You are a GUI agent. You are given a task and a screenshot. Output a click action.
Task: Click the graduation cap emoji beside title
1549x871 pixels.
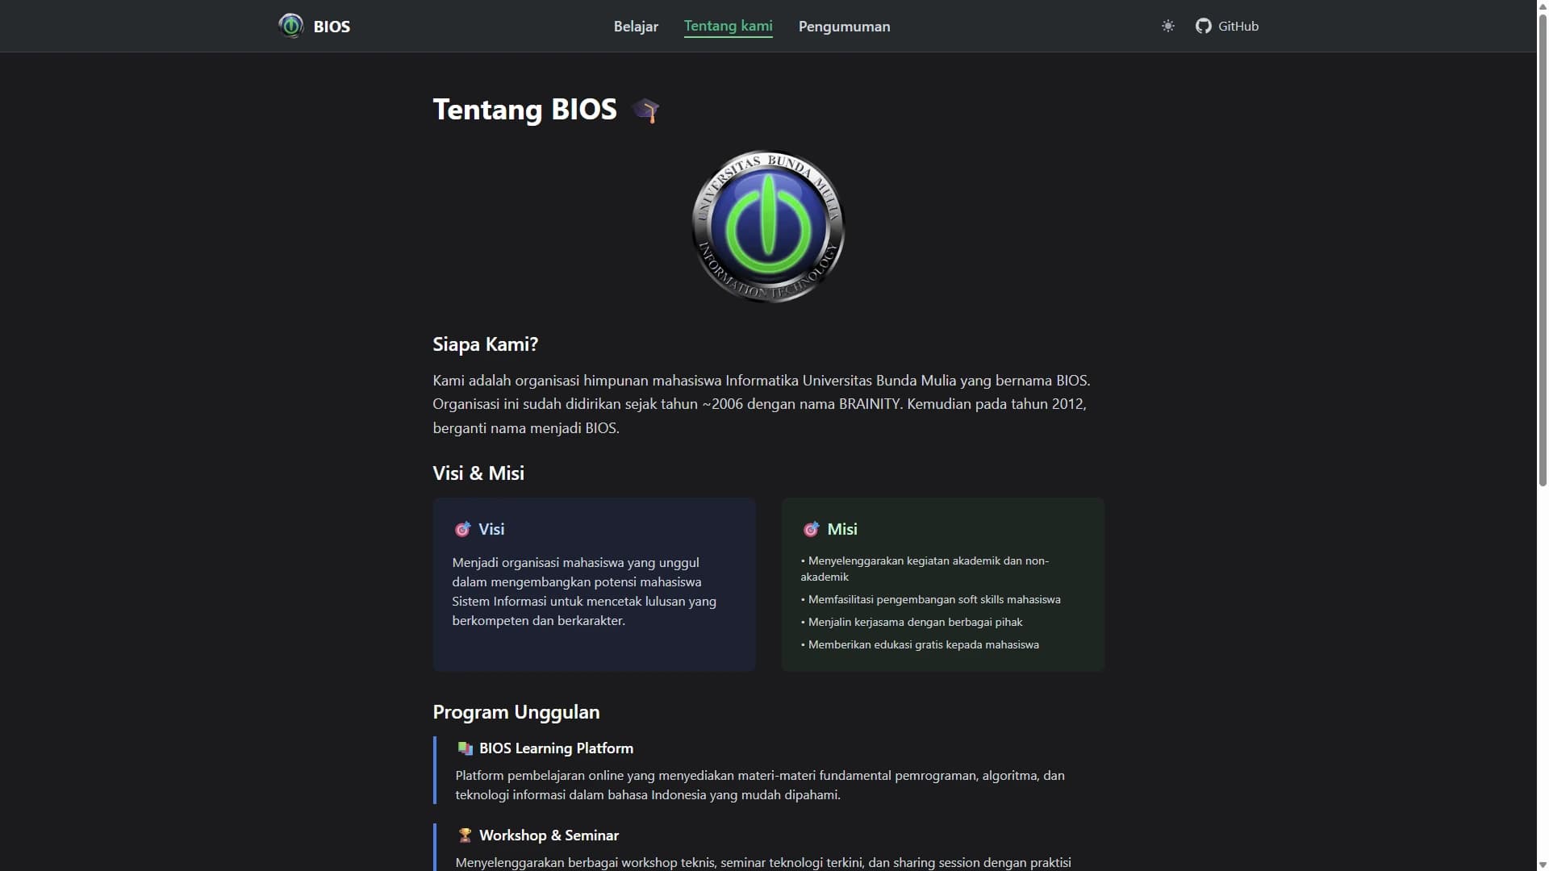point(645,110)
